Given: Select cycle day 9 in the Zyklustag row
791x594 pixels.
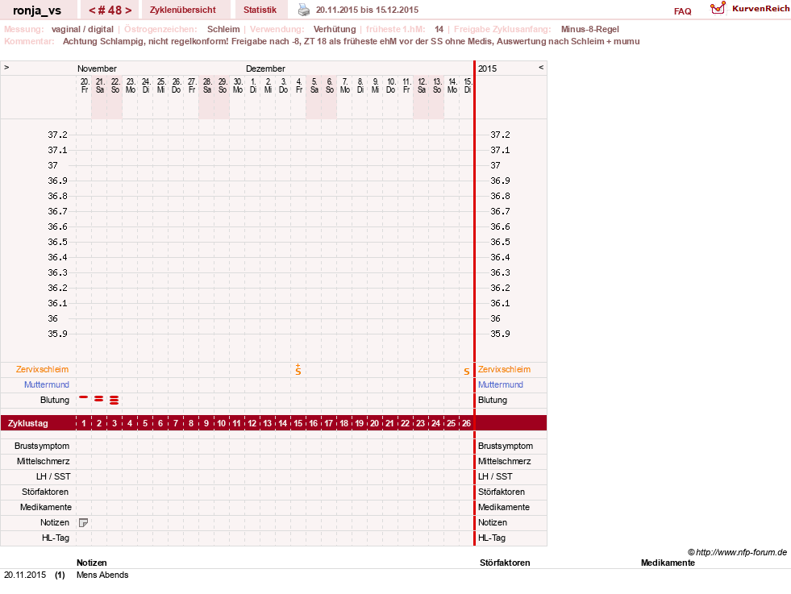Looking at the screenshot, I should tap(206, 423).
